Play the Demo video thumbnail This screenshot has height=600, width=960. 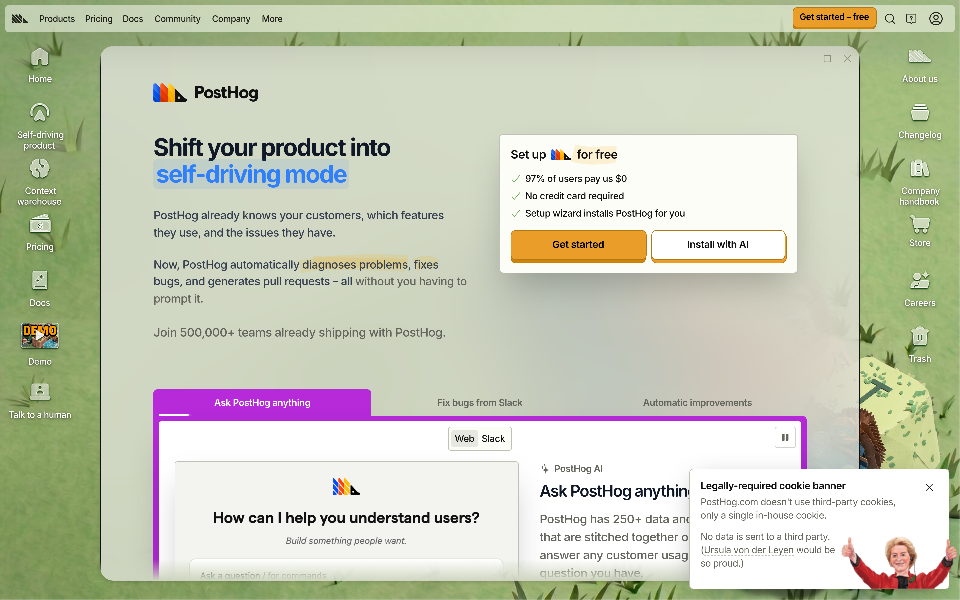click(x=40, y=336)
